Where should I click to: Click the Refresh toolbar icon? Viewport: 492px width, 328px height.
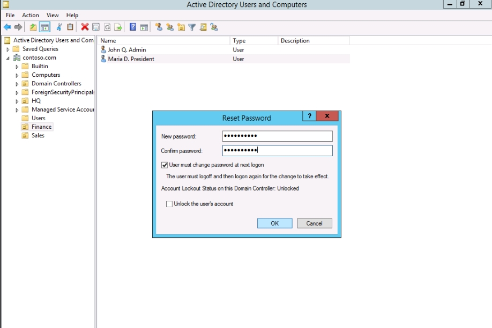[107, 27]
